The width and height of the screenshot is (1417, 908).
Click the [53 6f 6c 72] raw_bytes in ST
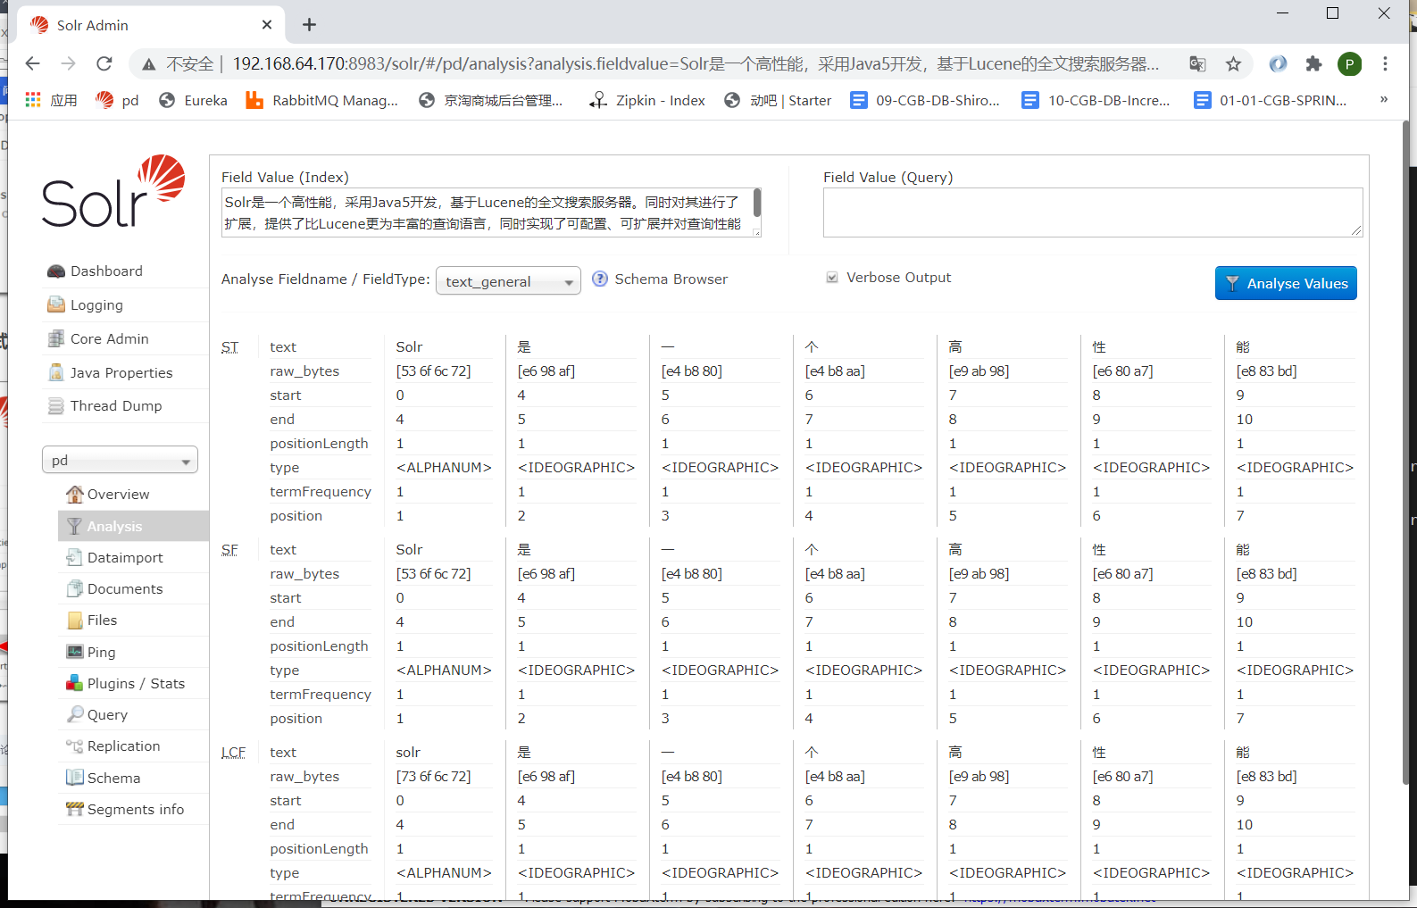tap(434, 371)
